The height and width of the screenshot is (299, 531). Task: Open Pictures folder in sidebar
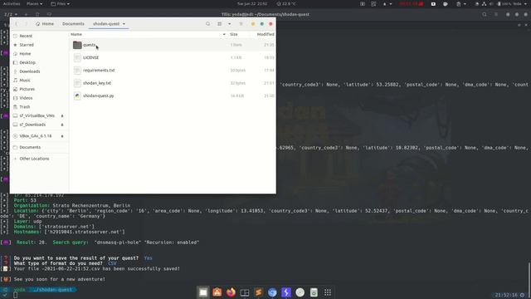click(39, 89)
